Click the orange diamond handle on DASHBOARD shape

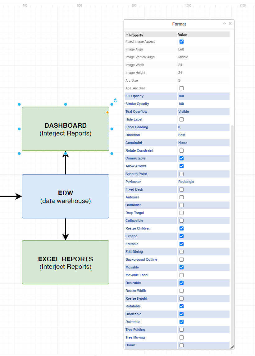107,112
